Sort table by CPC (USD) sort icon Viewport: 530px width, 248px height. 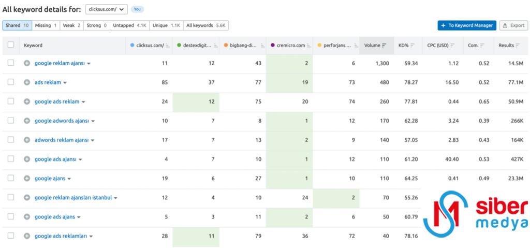(x=452, y=46)
